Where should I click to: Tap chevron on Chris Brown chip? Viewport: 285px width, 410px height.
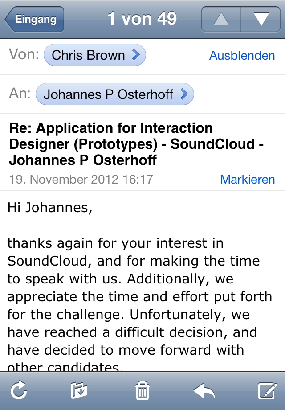[x=136, y=55]
